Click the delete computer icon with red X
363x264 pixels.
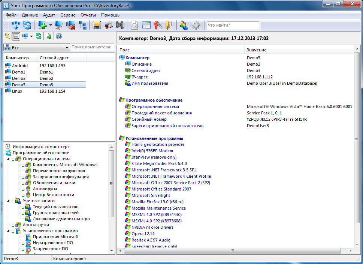click(x=71, y=25)
